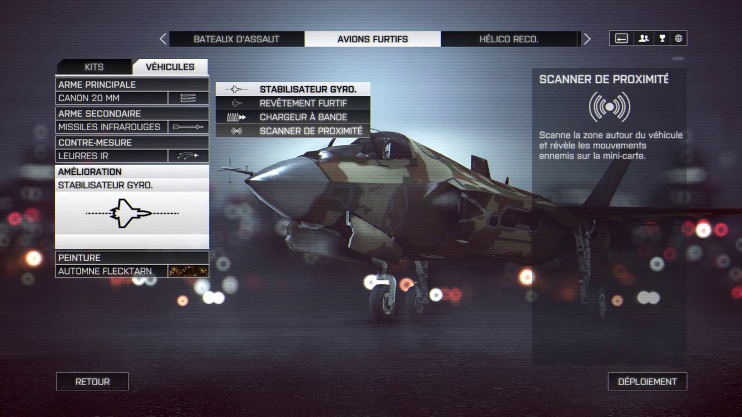Open the Contre-Mesure slot header
The image size is (742, 417).
[x=132, y=142]
